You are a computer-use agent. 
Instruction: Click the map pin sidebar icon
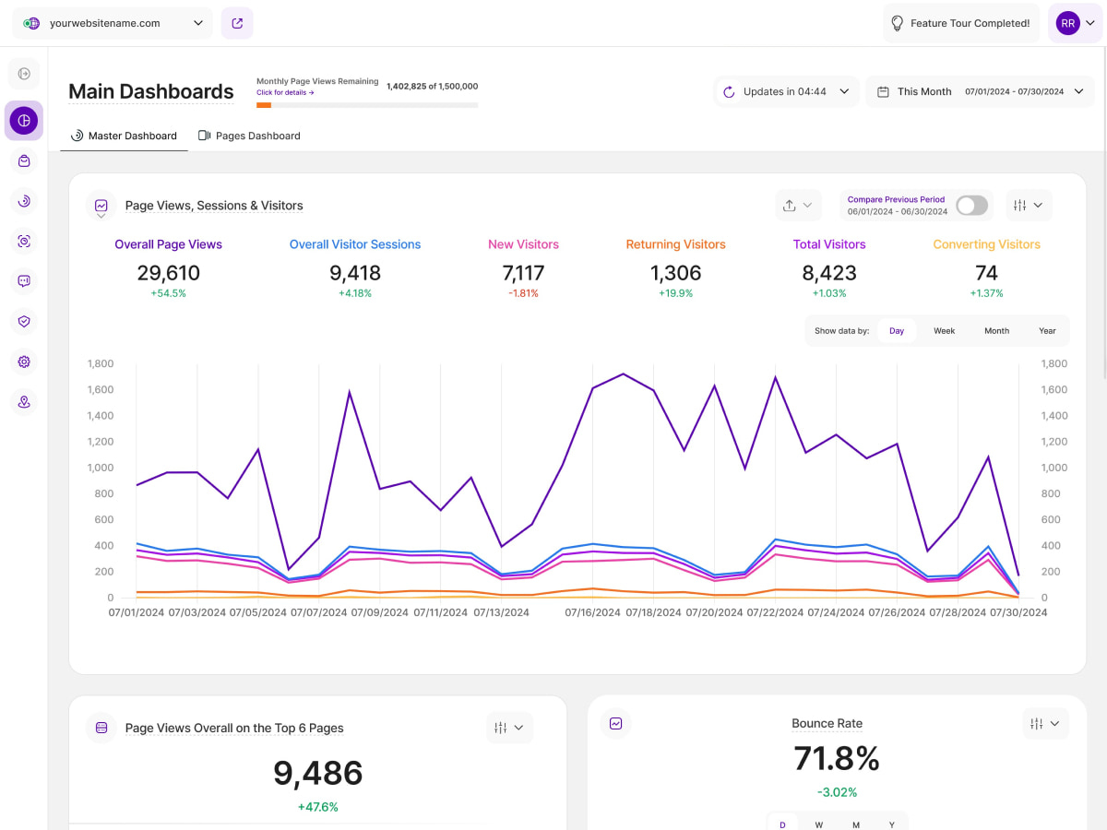24,402
